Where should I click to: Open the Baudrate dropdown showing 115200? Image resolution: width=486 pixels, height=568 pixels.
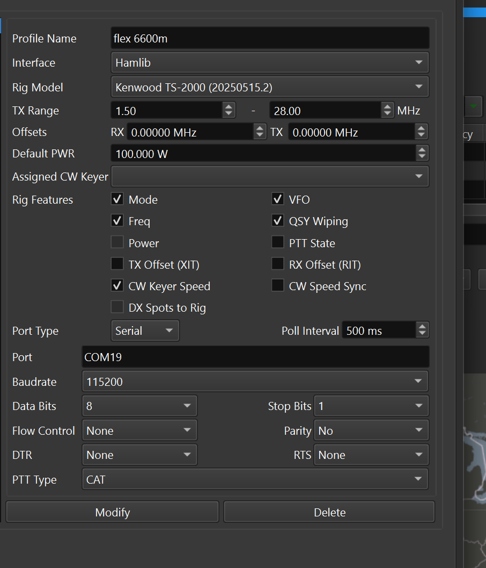point(255,381)
